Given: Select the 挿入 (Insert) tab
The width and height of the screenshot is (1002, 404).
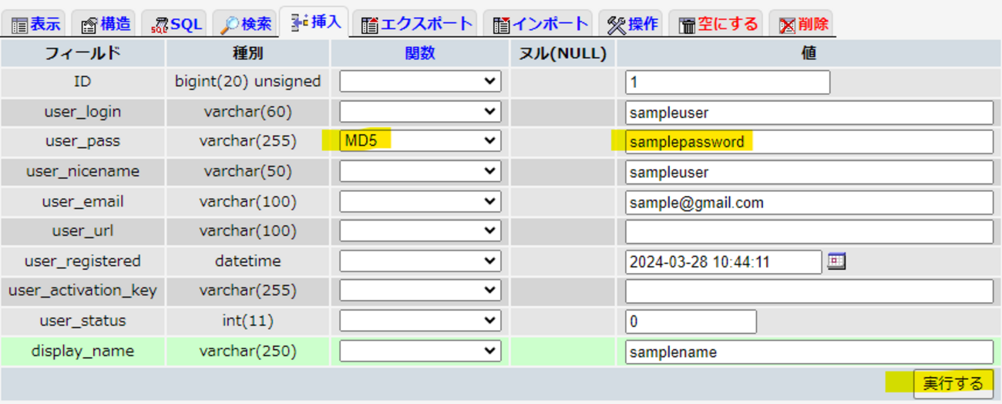Looking at the screenshot, I should 314,22.
